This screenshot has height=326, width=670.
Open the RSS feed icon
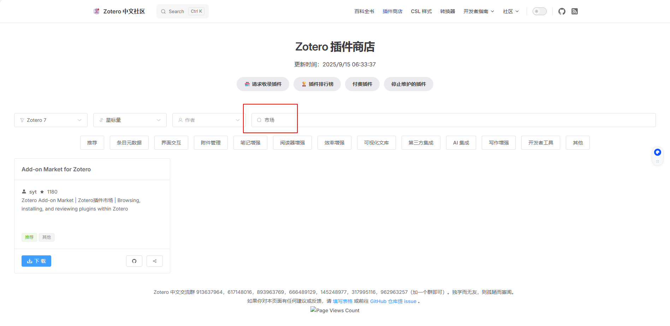(x=575, y=11)
